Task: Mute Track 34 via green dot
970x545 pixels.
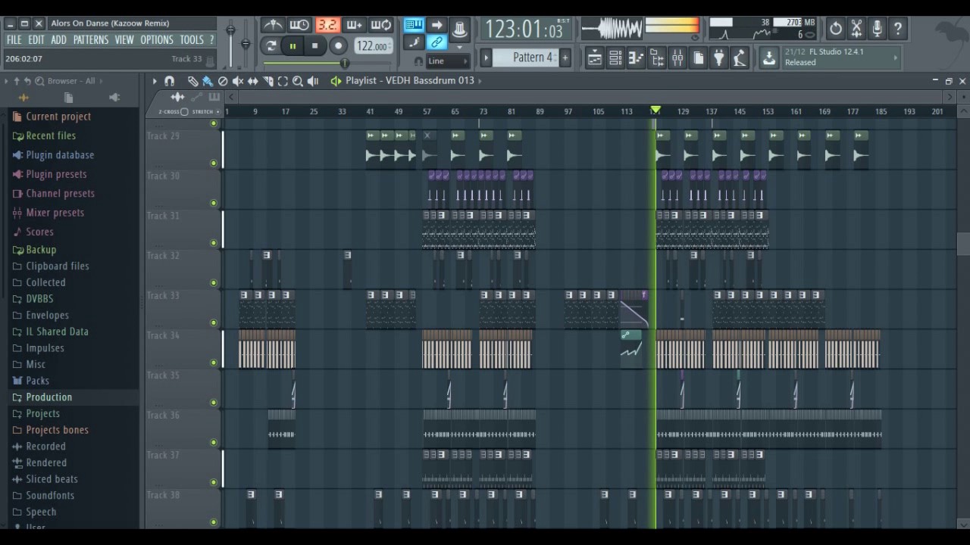Action: pyautogui.click(x=214, y=363)
